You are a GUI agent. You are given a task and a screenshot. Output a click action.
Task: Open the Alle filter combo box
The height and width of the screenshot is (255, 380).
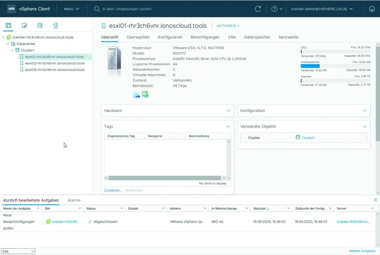click(x=18, y=251)
